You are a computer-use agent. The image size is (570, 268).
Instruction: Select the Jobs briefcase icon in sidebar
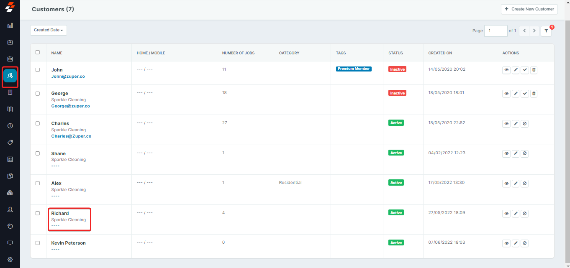(x=10, y=42)
